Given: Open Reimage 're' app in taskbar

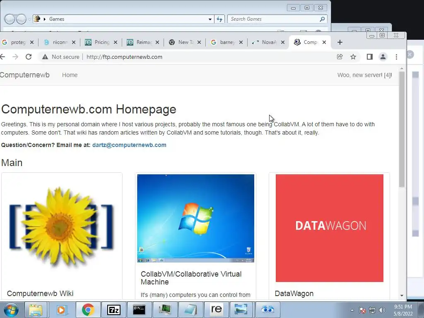Looking at the screenshot, I should pos(216,310).
